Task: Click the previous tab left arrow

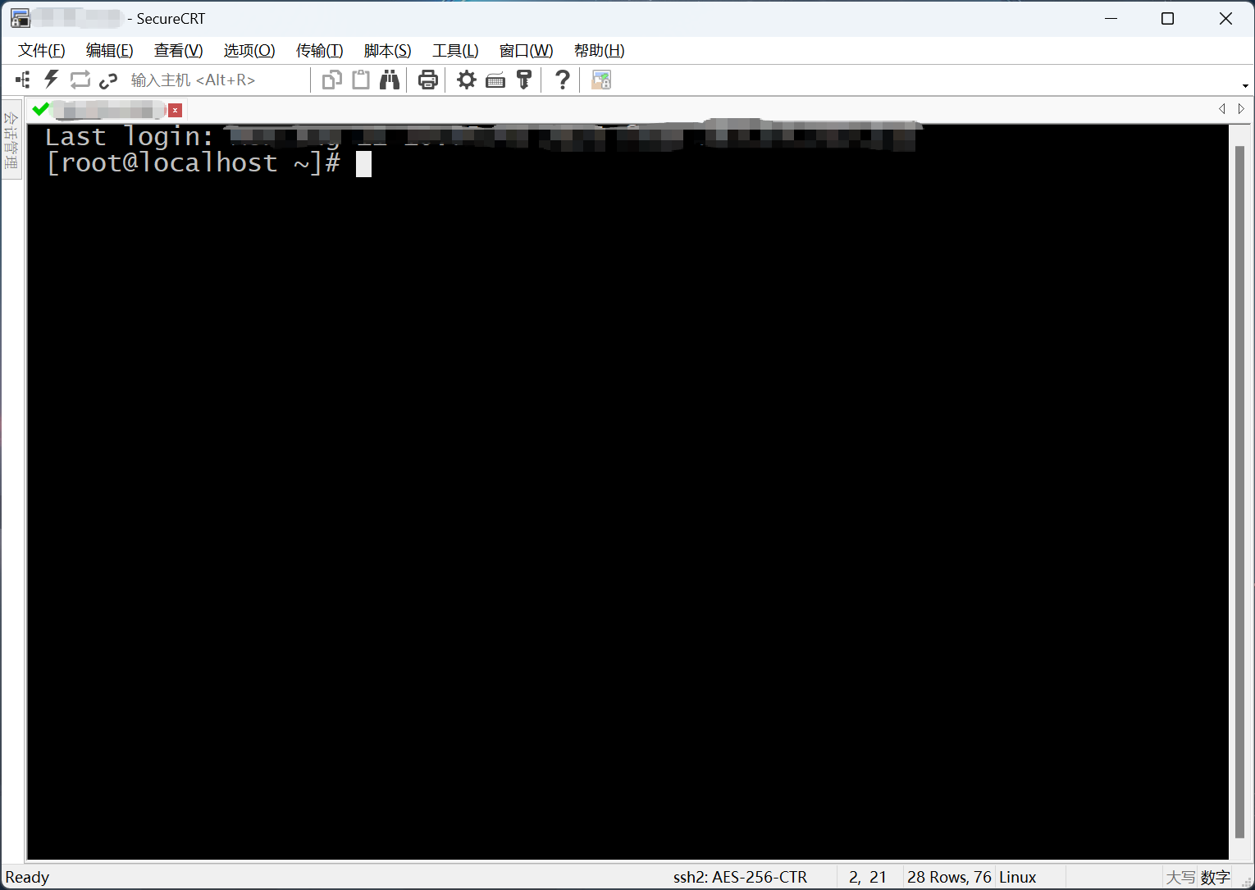Action: [1222, 109]
